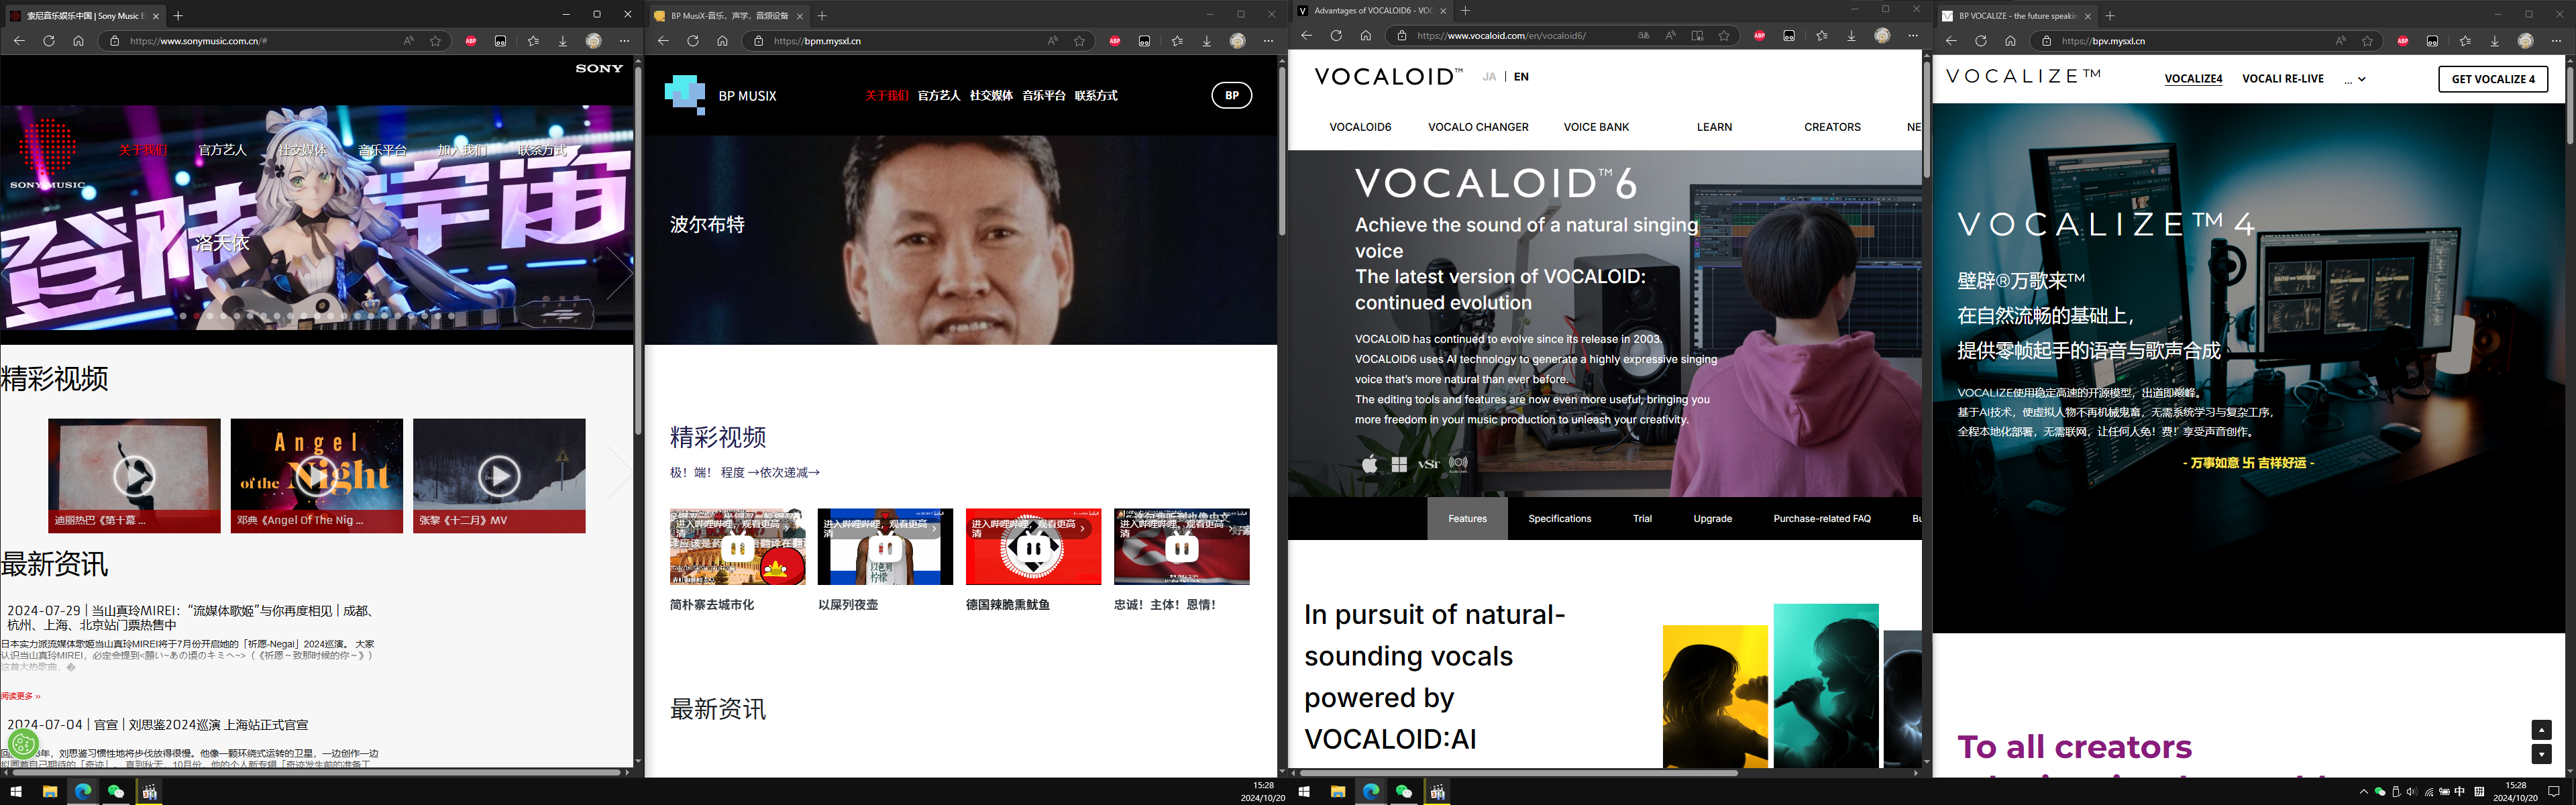Image resolution: width=2576 pixels, height=805 pixels.
Task: Open settings and more menu in Sony Music window
Action: tap(624, 41)
